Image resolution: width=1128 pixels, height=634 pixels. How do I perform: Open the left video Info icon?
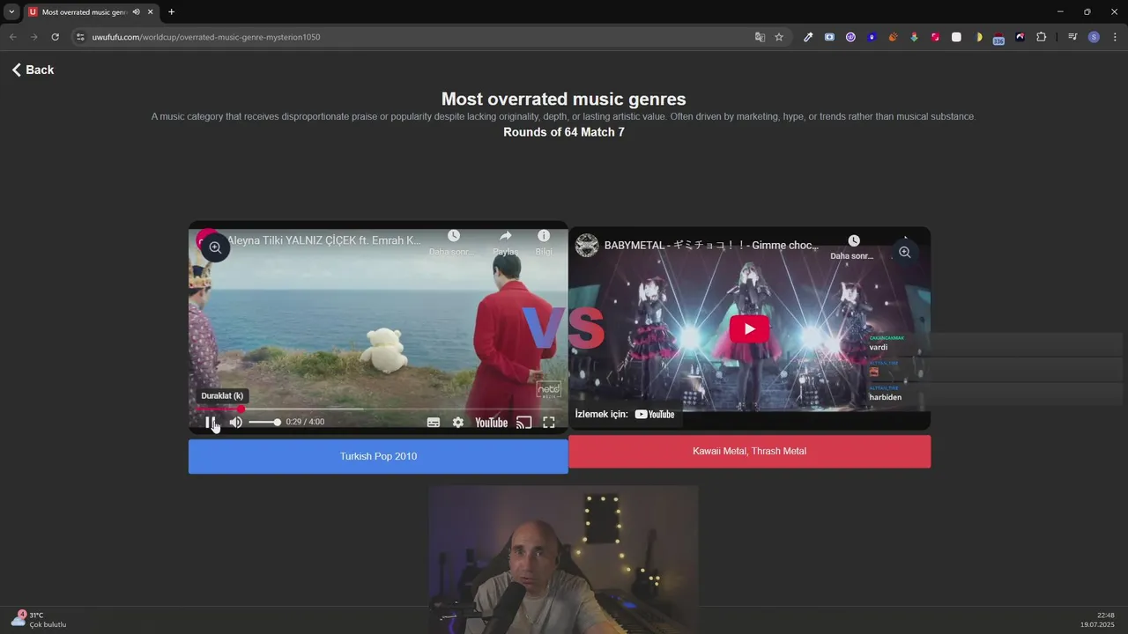[x=544, y=236]
